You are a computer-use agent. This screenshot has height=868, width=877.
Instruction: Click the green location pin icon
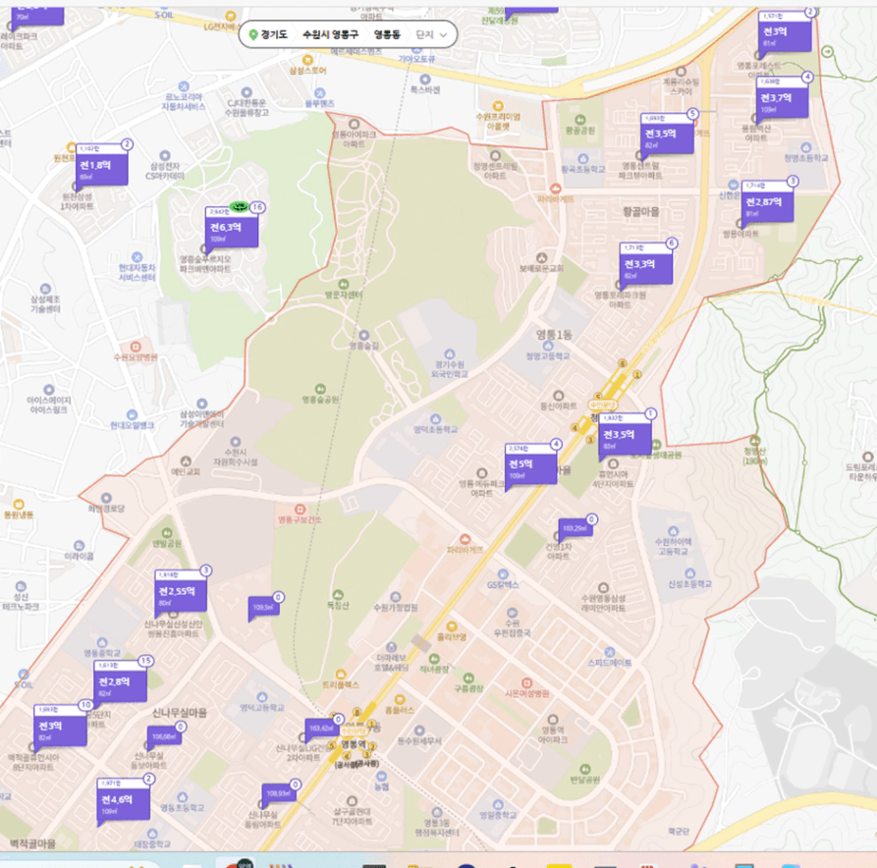click(253, 35)
